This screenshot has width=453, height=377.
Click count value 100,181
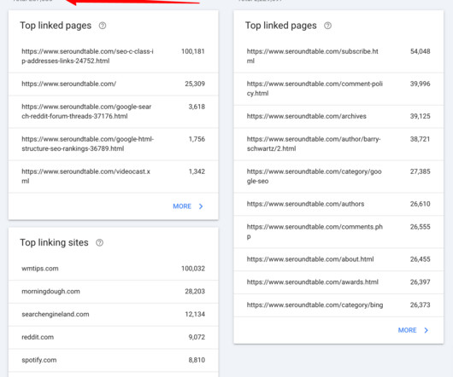click(193, 51)
